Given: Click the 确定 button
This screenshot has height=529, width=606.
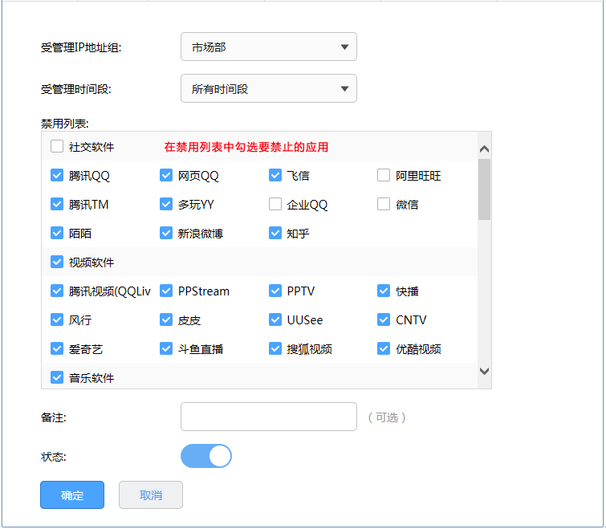Looking at the screenshot, I should (x=72, y=495).
